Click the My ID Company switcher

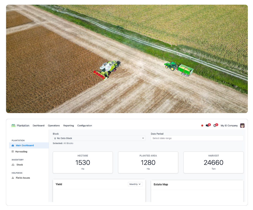(229, 126)
